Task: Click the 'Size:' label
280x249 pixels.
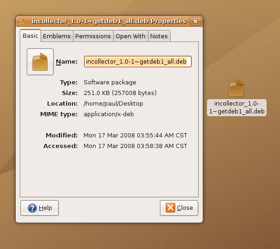Action: click(70, 93)
